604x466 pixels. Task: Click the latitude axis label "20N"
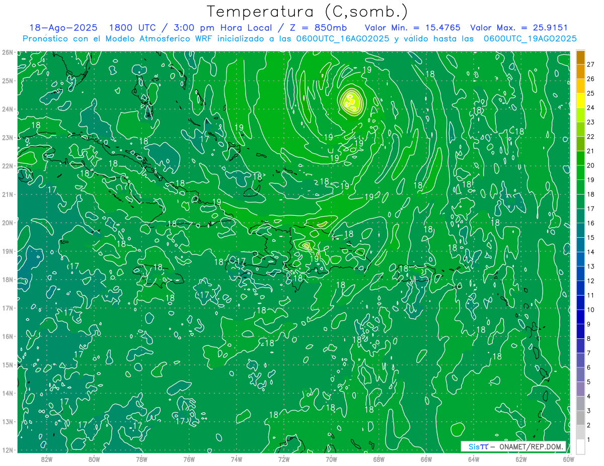[8, 223]
